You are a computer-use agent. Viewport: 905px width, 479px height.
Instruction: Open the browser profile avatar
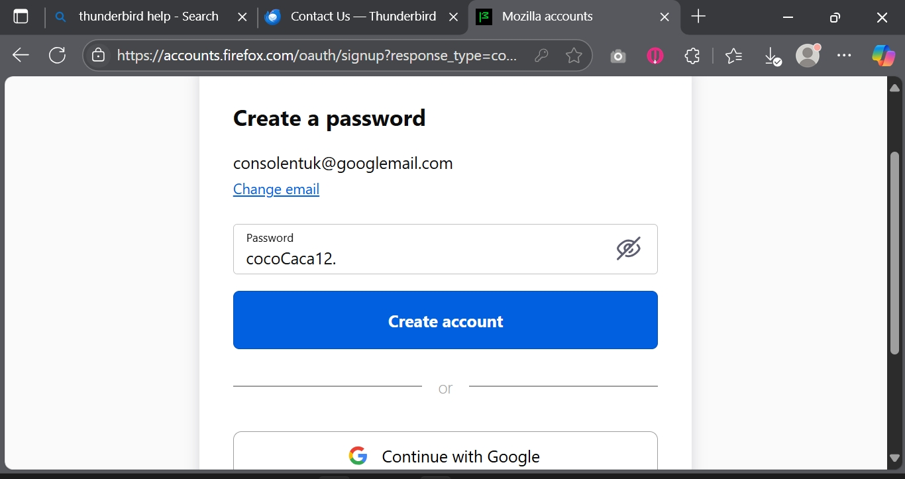[x=808, y=56]
